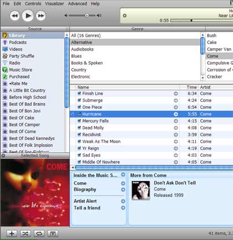
Task: Click the add playlist plus button
Action: pyautogui.click(x=12, y=233)
